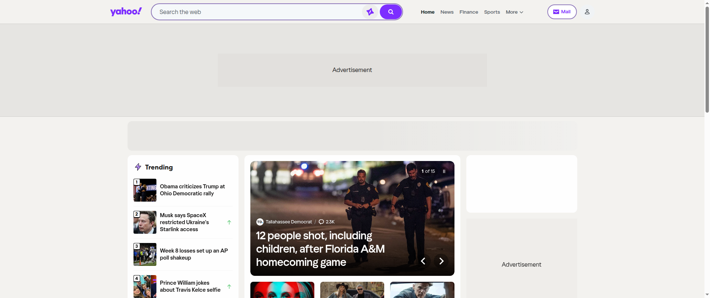Open the 12 people shot headline
This screenshot has height=298, width=710.
(320, 249)
